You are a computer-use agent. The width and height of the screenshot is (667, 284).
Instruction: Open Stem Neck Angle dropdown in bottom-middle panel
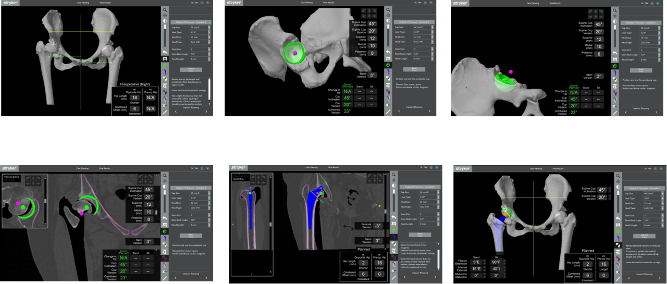[439, 219]
